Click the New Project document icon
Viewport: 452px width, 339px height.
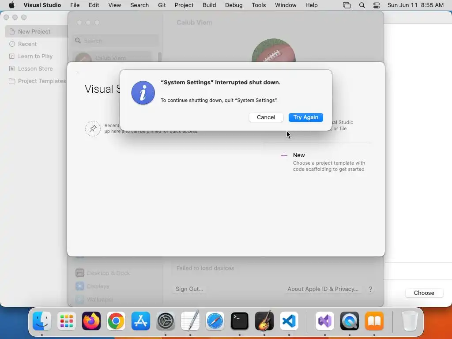pos(12,31)
